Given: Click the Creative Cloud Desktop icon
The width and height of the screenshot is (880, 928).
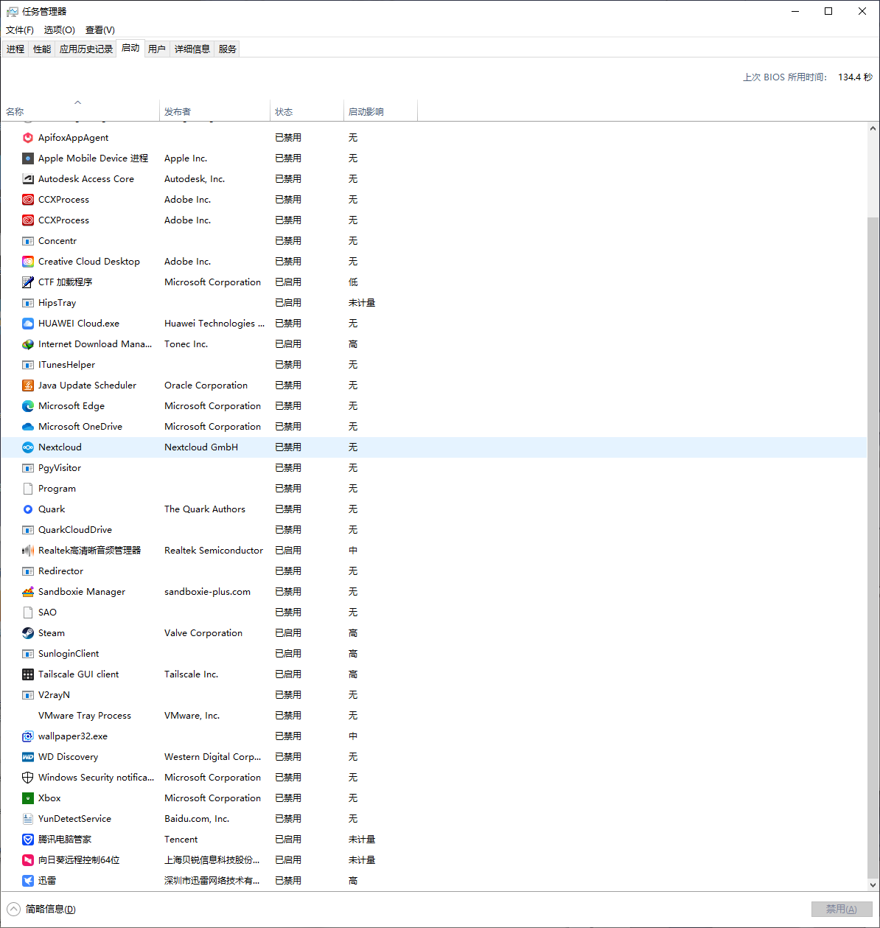Looking at the screenshot, I should (x=28, y=262).
